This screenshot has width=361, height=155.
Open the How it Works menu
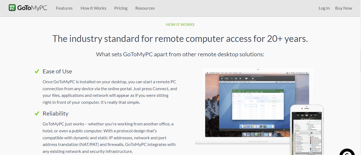point(93,8)
